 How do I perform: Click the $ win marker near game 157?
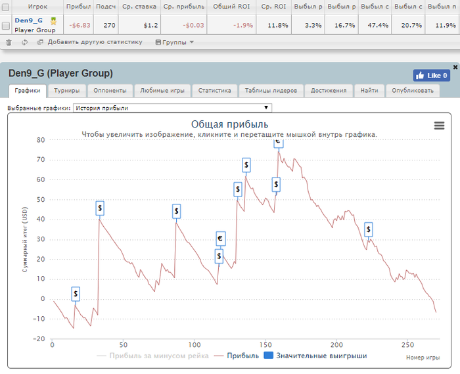(276, 185)
